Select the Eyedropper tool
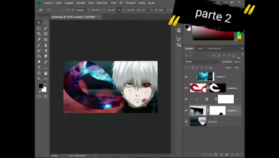 pos(39,39)
